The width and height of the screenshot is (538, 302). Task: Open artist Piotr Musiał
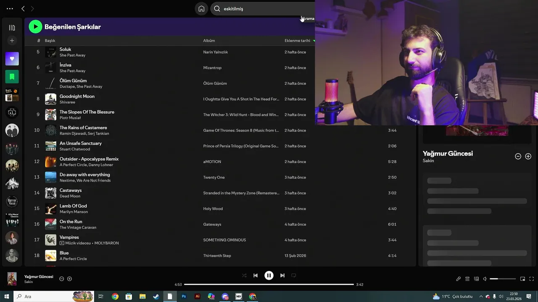click(70, 118)
